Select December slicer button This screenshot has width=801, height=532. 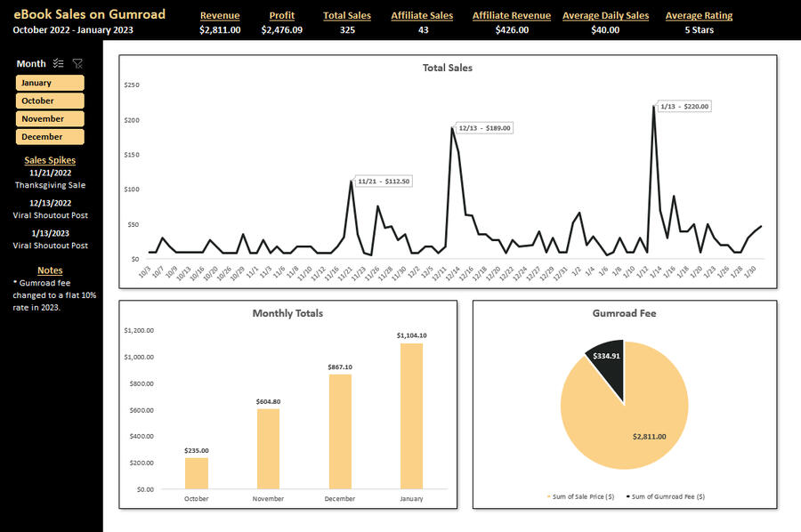point(50,137)
